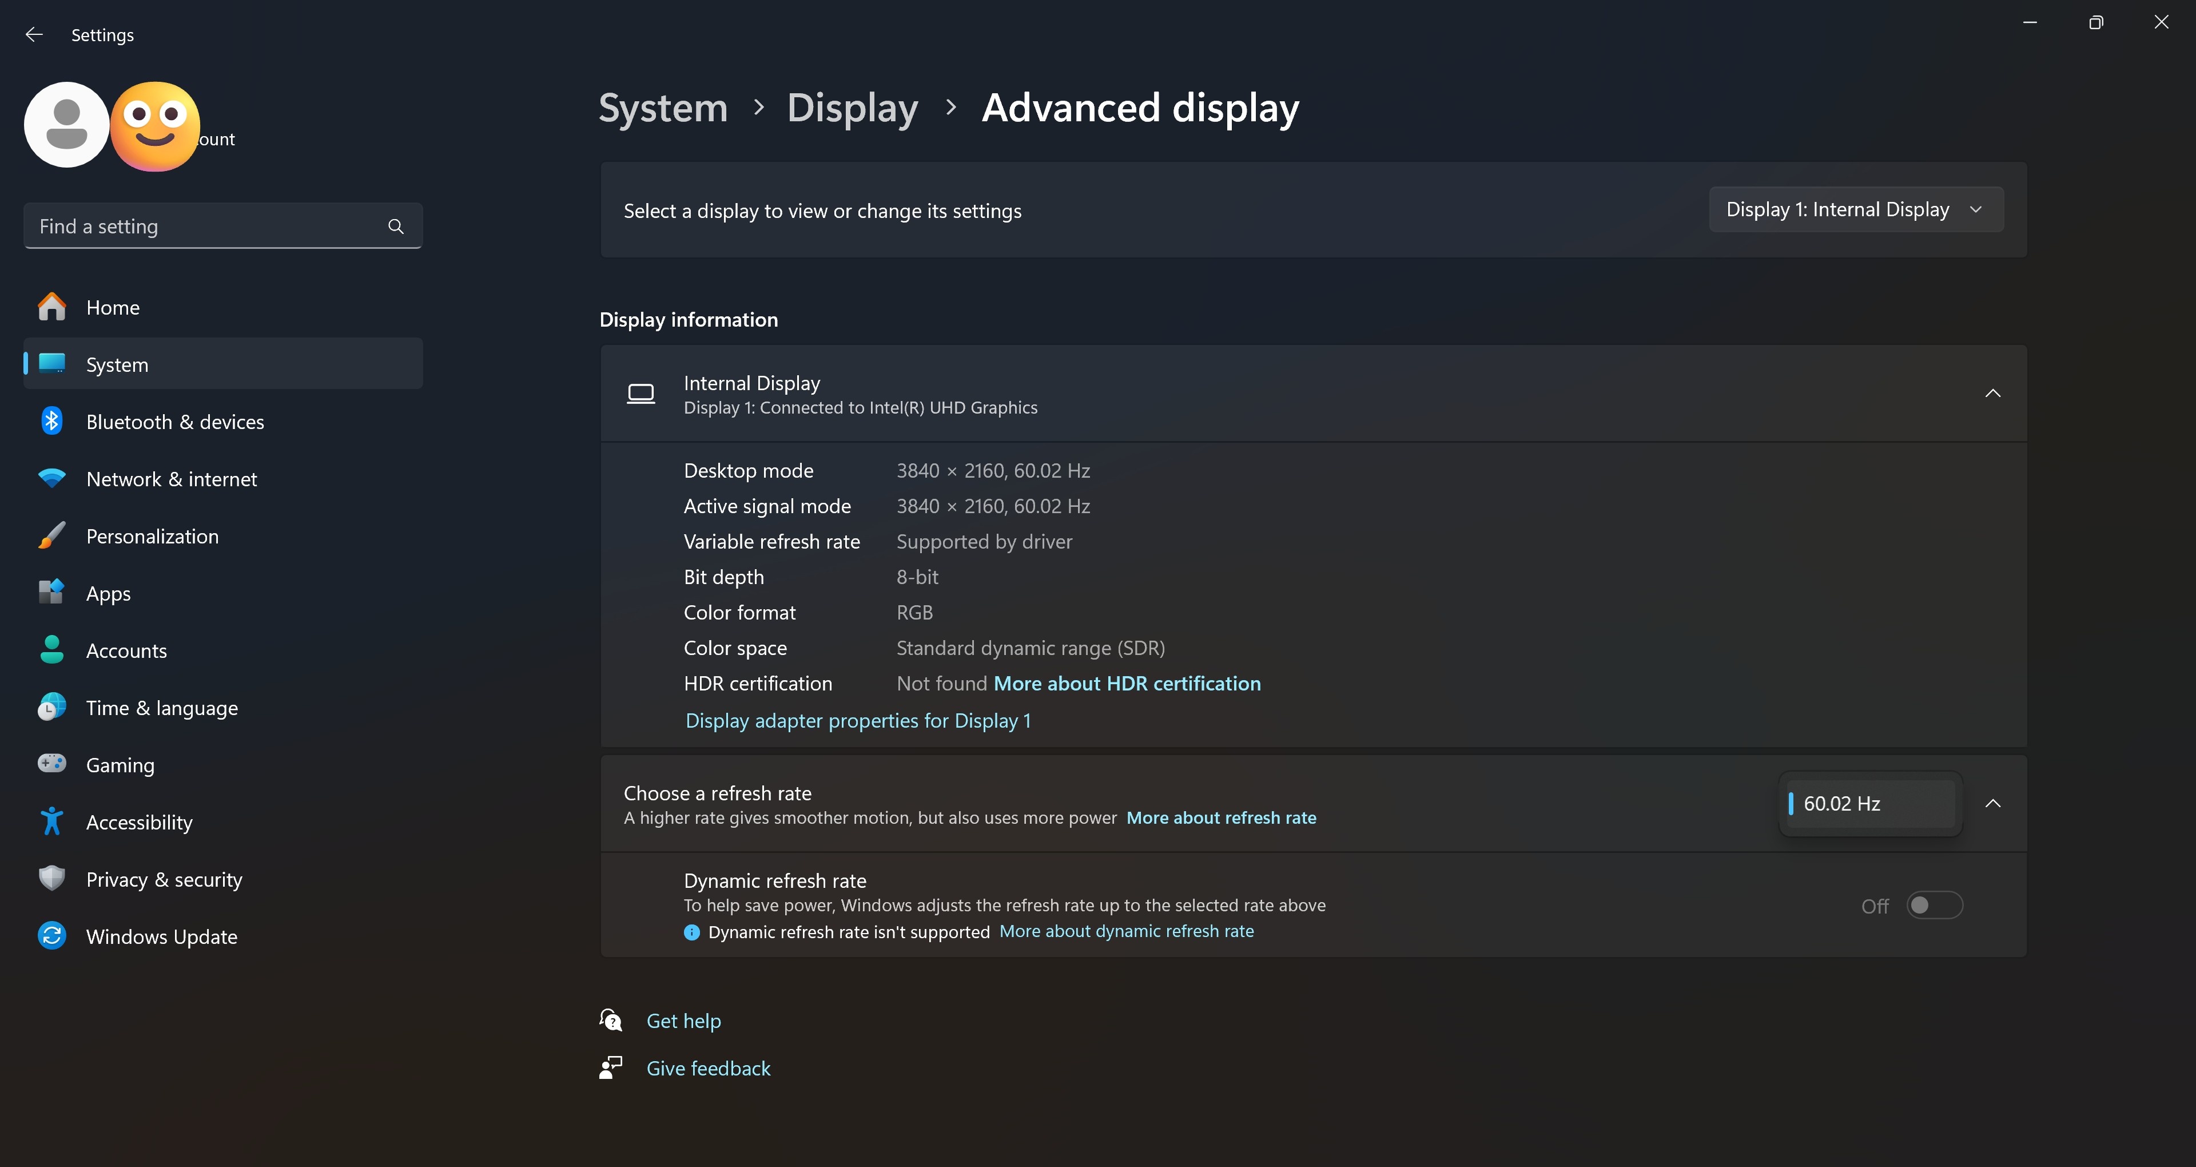This screenshot has height=1167, width=2196.
Task: Click the Bluetooth icon in sidebar
Action: (x=52, y=422)
